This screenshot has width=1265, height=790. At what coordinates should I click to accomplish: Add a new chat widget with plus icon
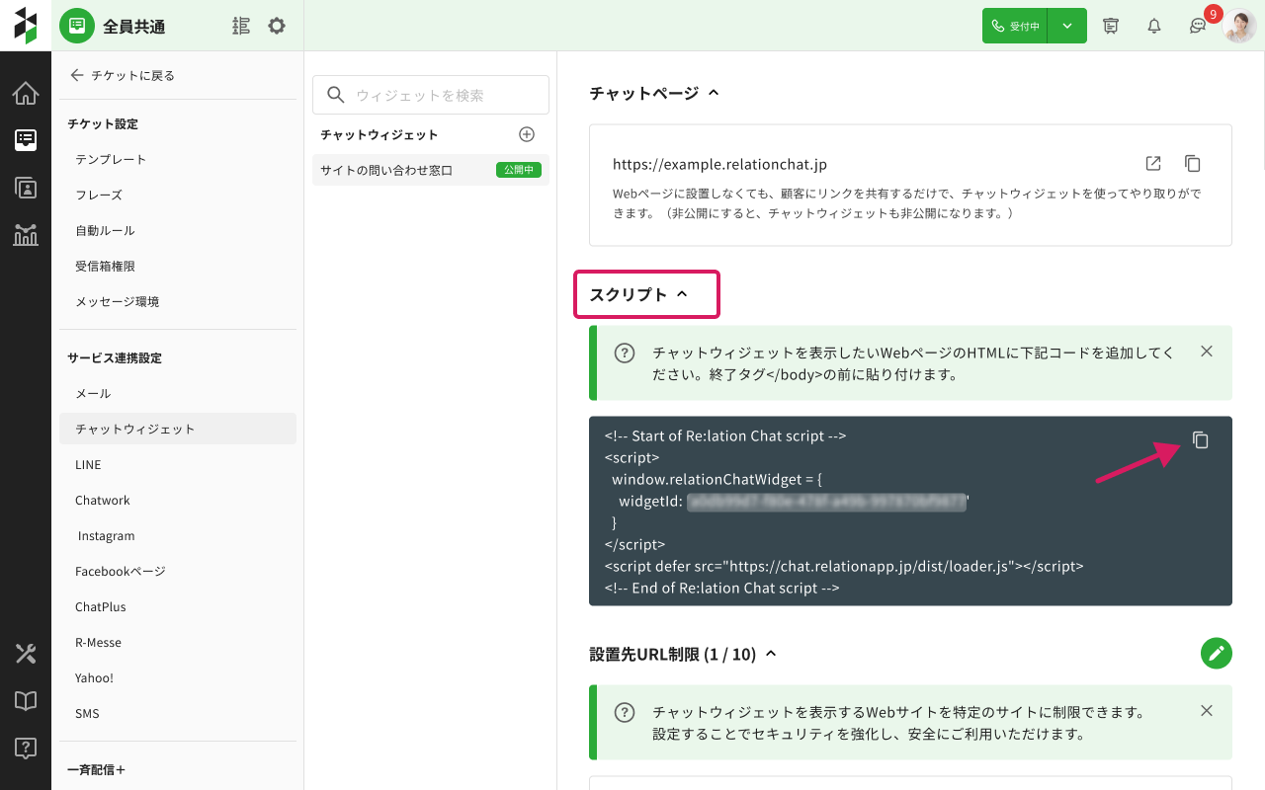[527, 134]
